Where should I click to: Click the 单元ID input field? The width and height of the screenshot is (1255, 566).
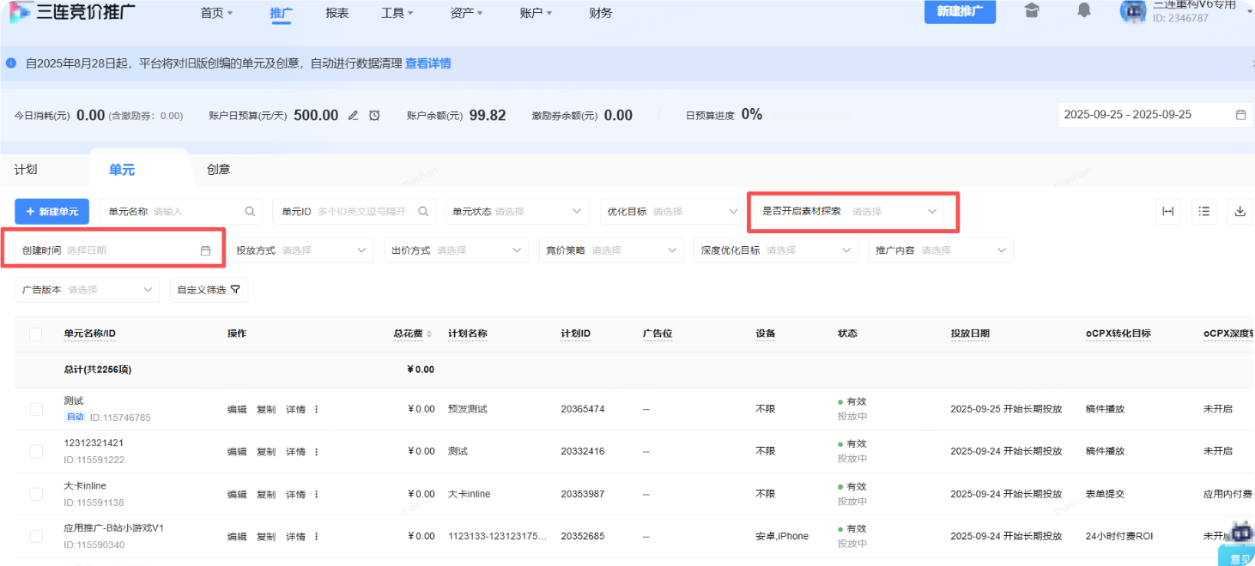(x=354, y=211)
